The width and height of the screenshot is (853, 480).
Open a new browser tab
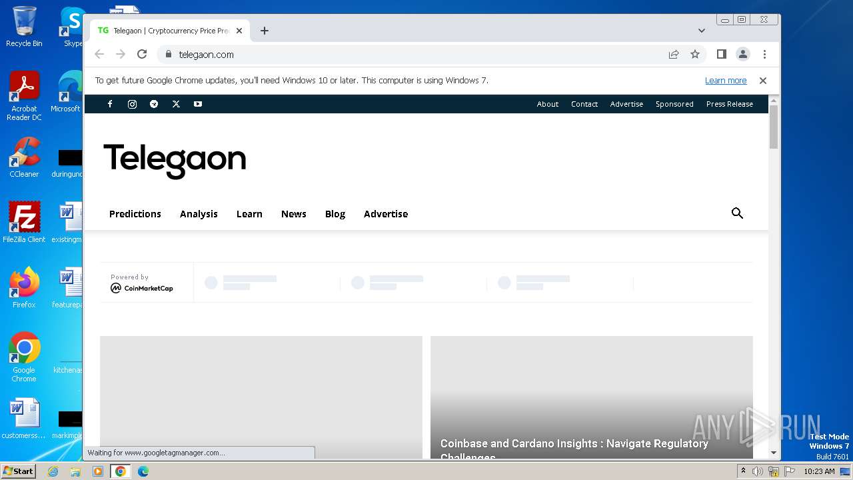265,31
